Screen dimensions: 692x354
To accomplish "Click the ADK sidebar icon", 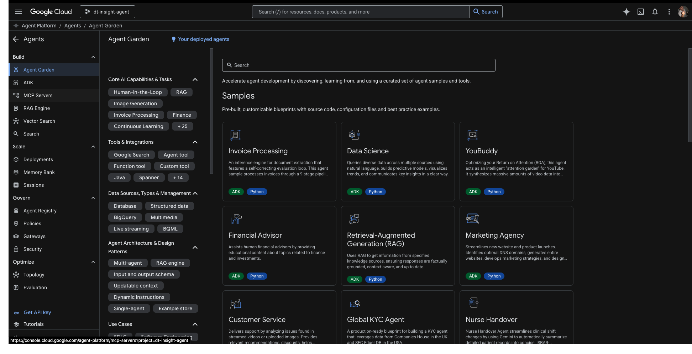I will point(16,83).
